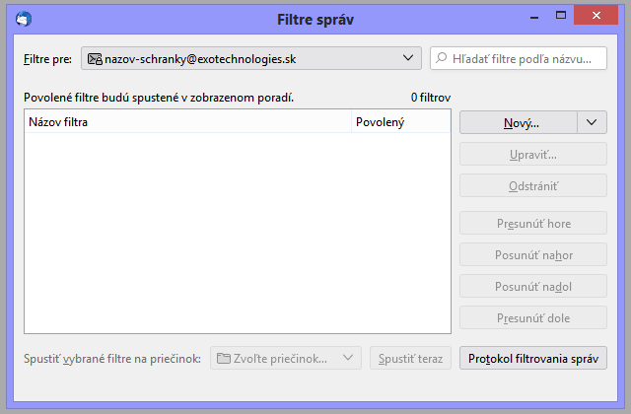Click Presunúť hore button
Image resolution: width=631 pixels, height=414 pixels.
(533, 223)
